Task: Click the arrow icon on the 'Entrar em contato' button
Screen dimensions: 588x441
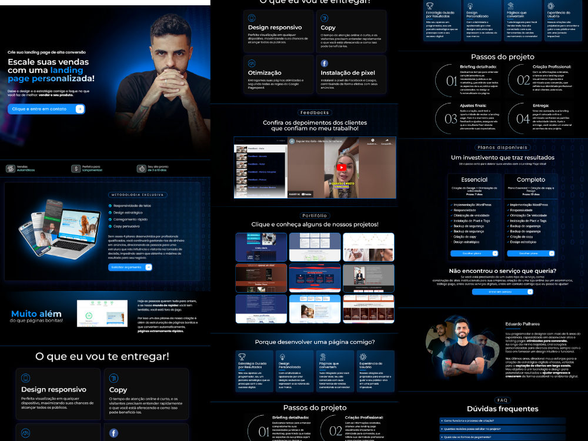Action: [x=530, y=292]
